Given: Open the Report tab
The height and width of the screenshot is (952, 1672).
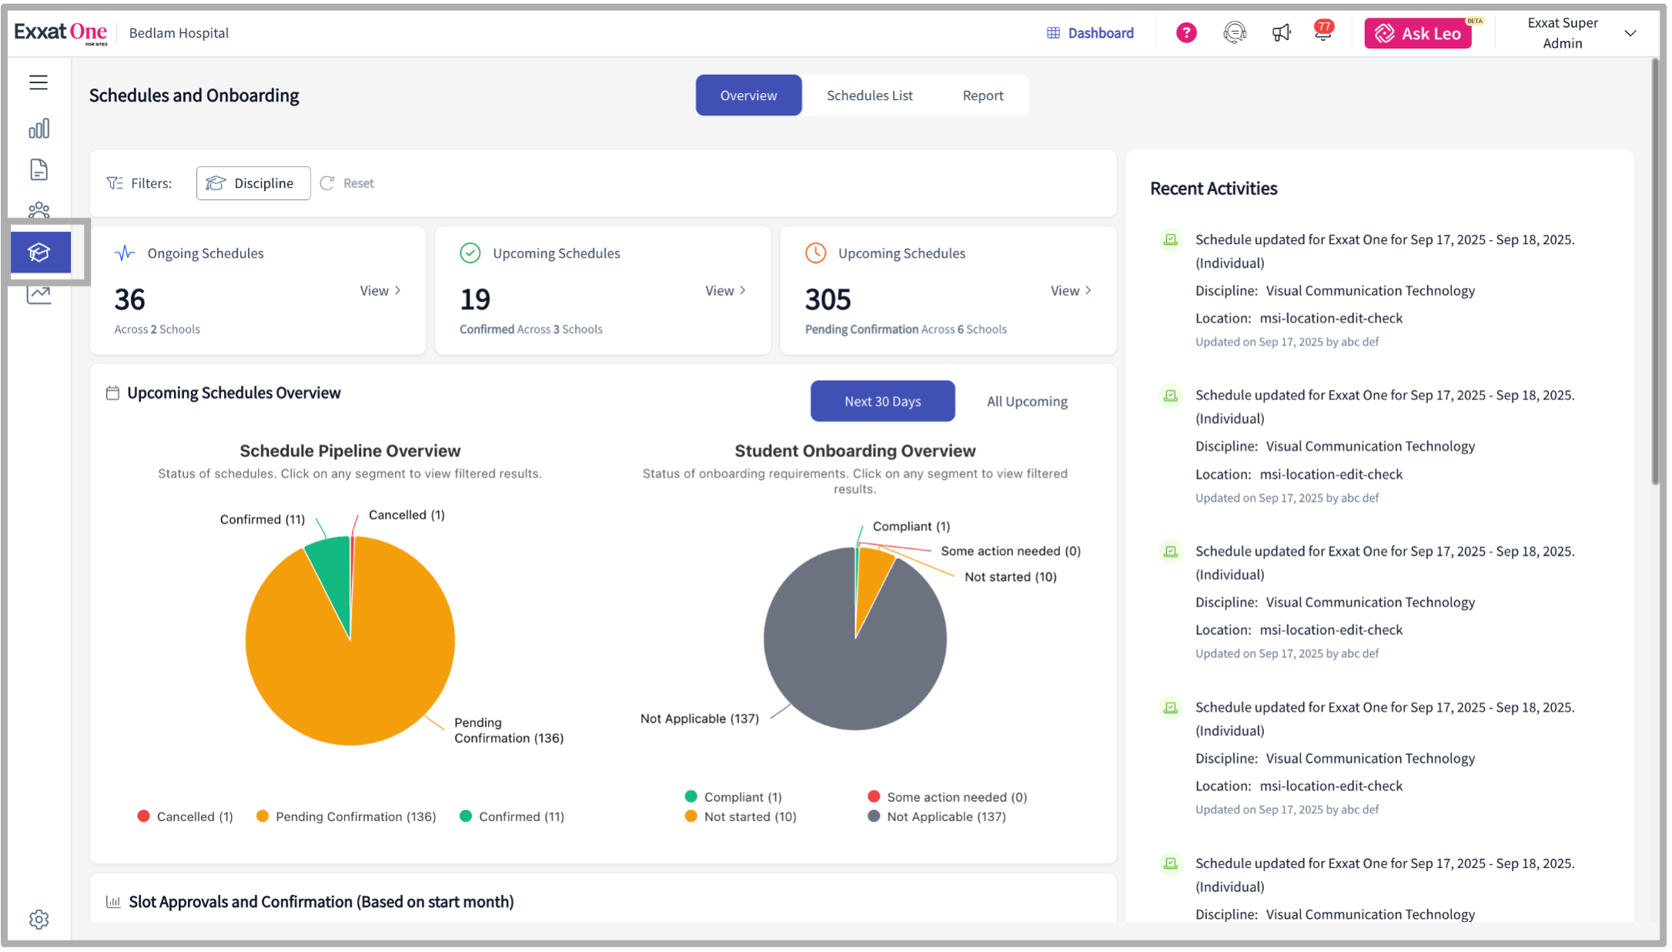Looking at the screenshot, I should click(982, 95).
